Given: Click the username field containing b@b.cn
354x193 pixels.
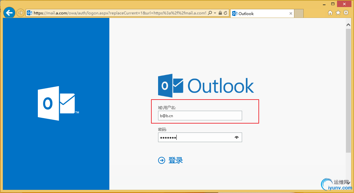Looking at the screenshot, I should (200, 116).
